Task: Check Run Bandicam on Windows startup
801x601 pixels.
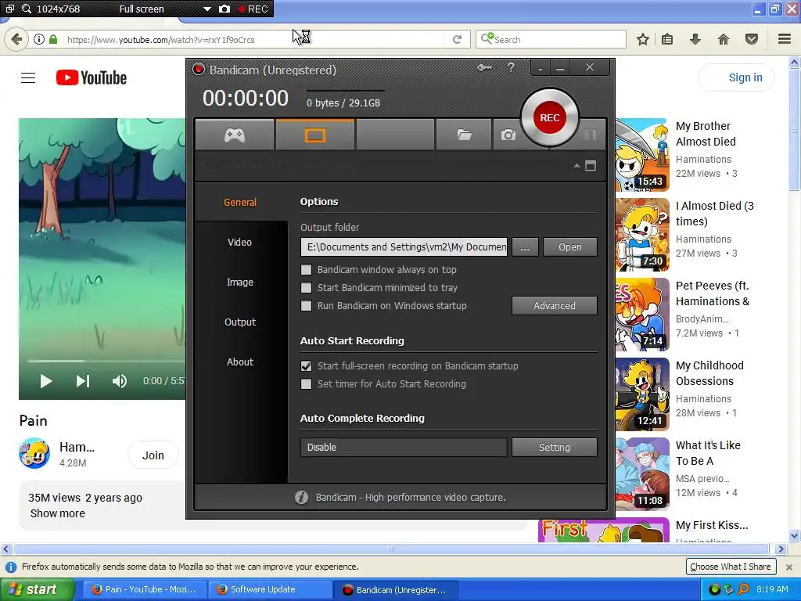Action: [306, 306]
